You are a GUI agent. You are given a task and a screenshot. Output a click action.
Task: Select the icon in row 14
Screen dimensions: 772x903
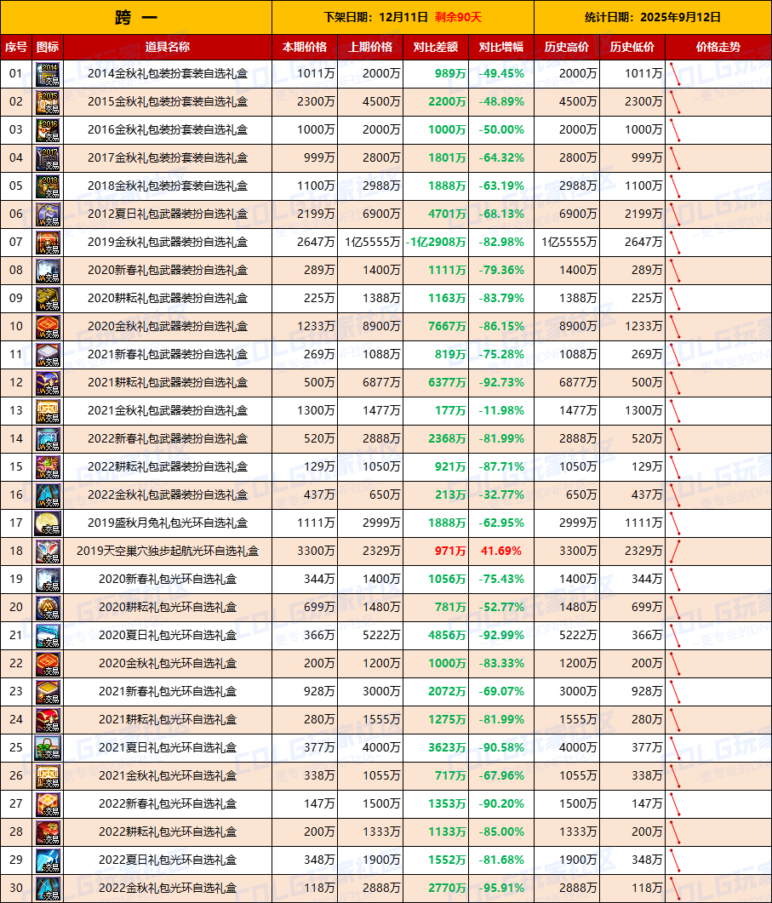point(48,439)
